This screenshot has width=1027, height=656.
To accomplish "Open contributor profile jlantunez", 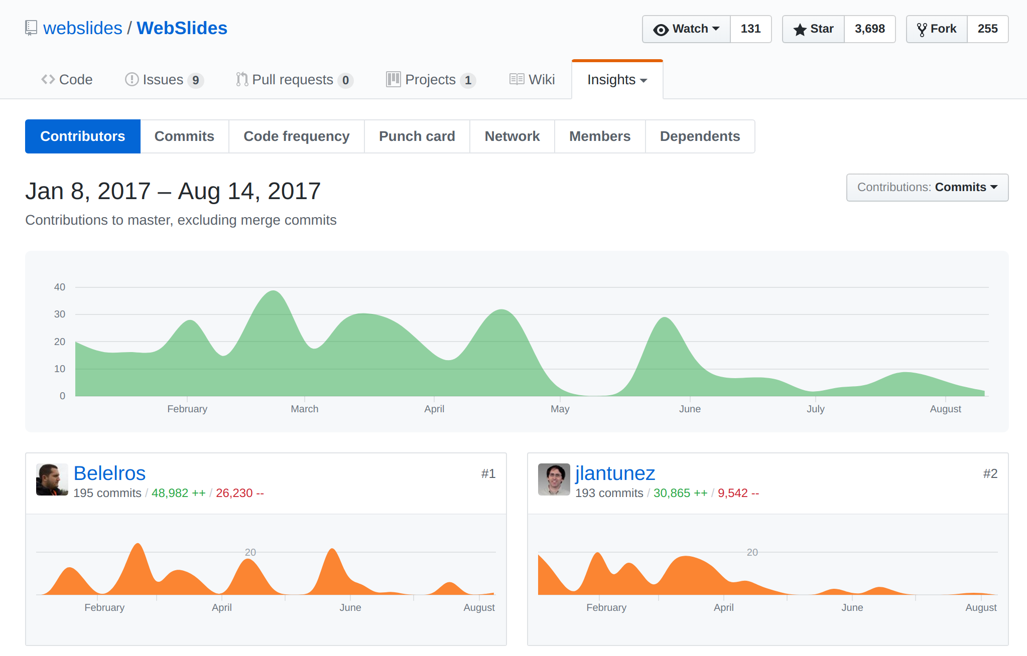I will click(x=615, y=473).
